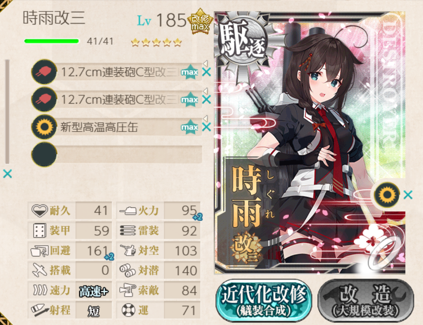Remove the expansion slot item with X
The width and height of the screenshot is (423, 325).
(x=408, y=195)
